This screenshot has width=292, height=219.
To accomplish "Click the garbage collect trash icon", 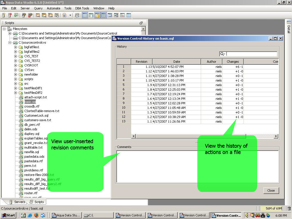I will (289, 208).
